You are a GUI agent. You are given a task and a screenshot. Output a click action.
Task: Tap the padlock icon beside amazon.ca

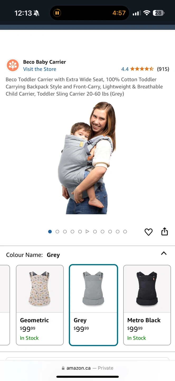click(x=63, y=368)
